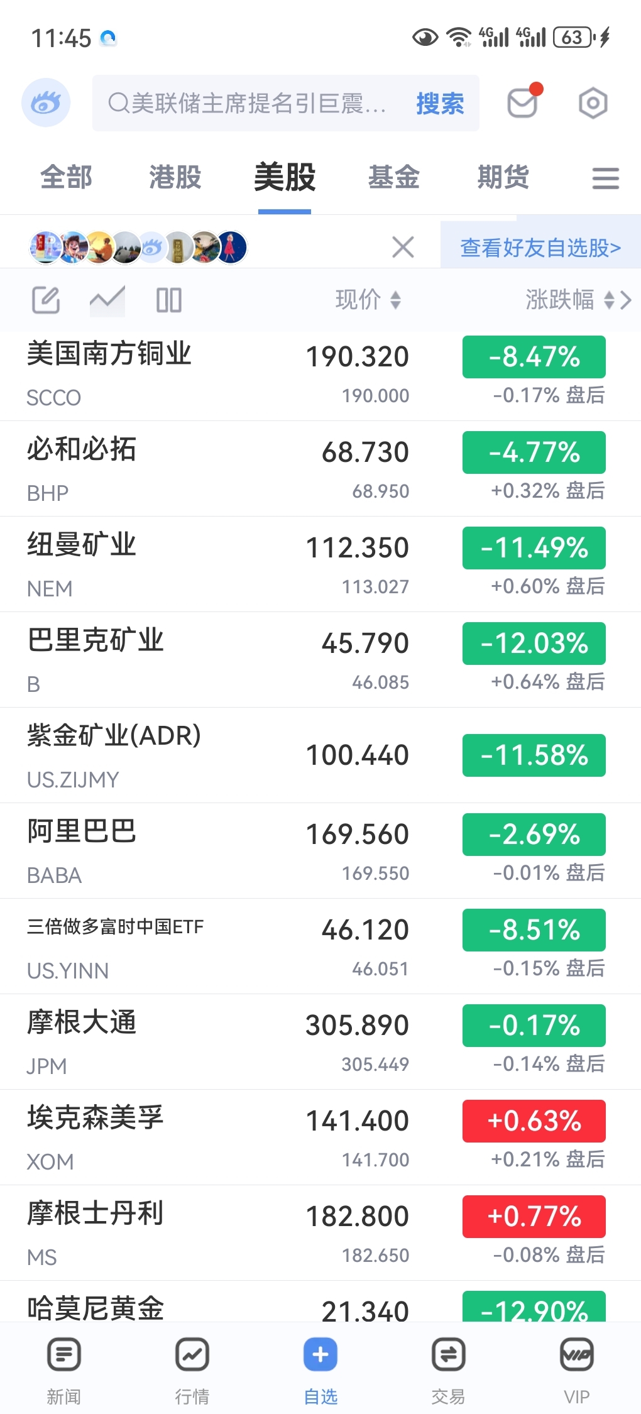The width and height of the screenshot is (641, 1414).
Task: Switch to the 港股 tab
Action: (175, 177)
